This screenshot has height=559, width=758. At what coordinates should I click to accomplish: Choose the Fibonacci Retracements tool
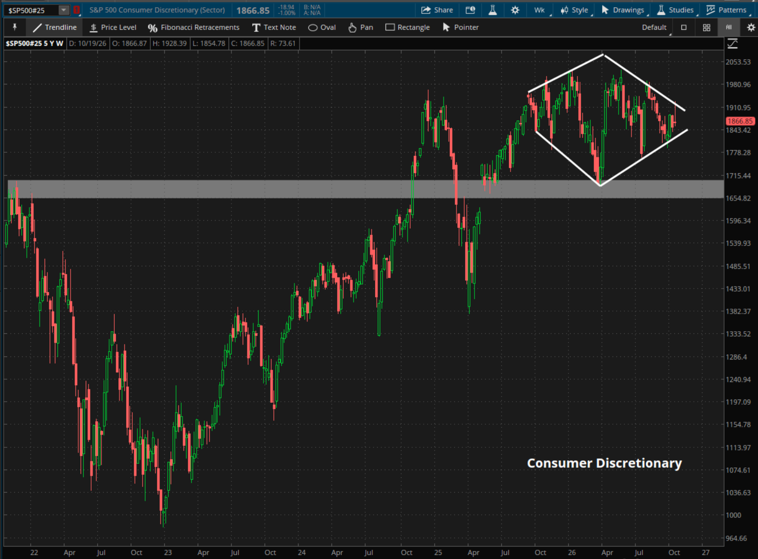[193, 27]
